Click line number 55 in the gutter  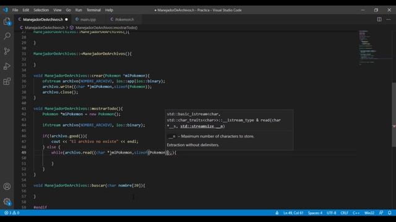(24, 186)
